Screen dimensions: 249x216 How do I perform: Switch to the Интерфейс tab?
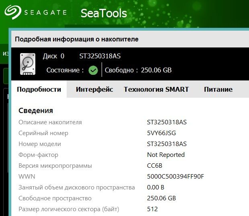94,89
